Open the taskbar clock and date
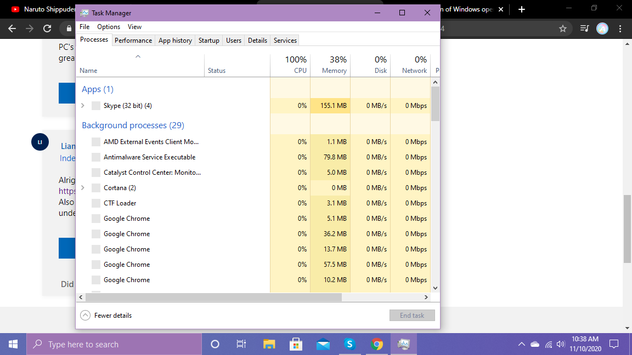The height and width of the screenshot is (355, 632). [585, 344]
